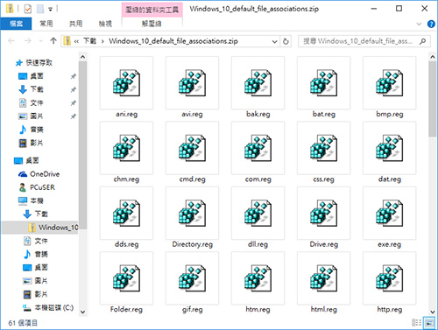Open the 檔案 file menu tab
438x330 pixels.
point(16,24)
